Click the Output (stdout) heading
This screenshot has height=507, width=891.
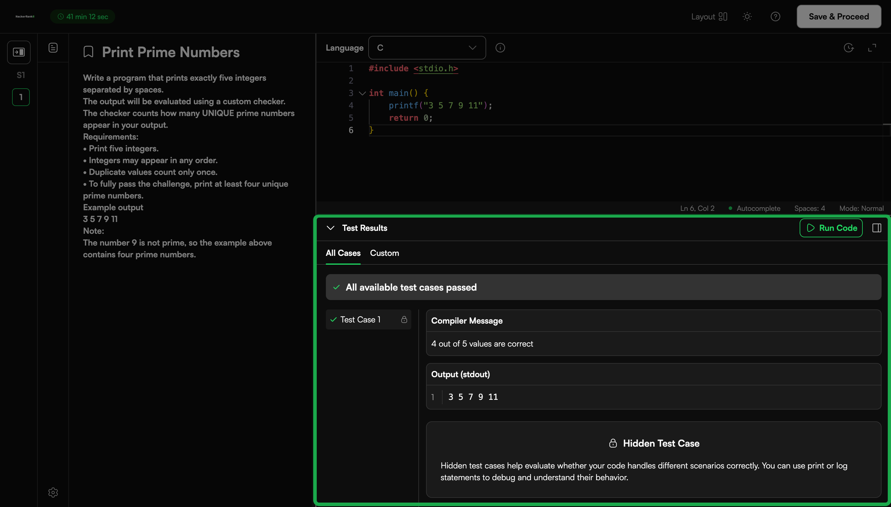tap(460, 374)
